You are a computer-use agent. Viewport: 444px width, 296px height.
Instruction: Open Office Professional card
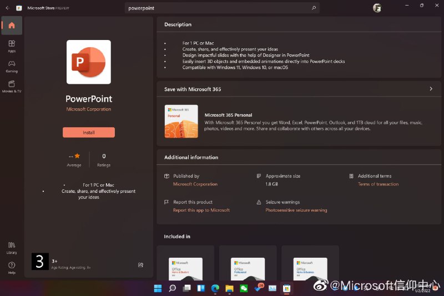tap(248, 263)
